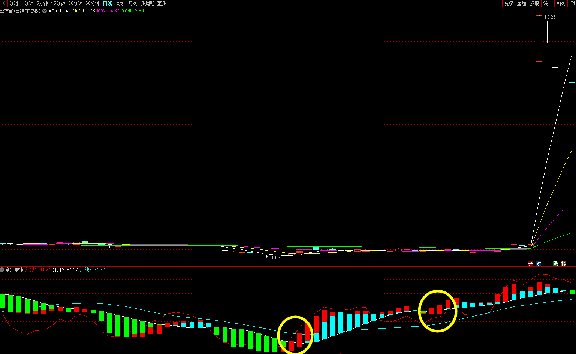The width and height of the screenshot is (576, 354).
Task: Click the MA5: 11.40 value
Action: (60, 11)
